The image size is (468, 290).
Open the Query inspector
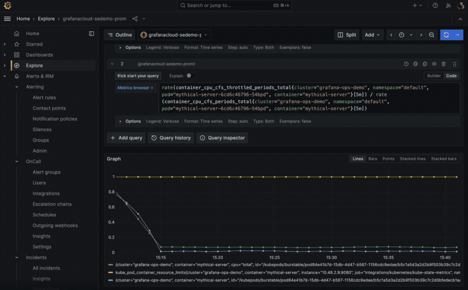click(x=222, y=138)
